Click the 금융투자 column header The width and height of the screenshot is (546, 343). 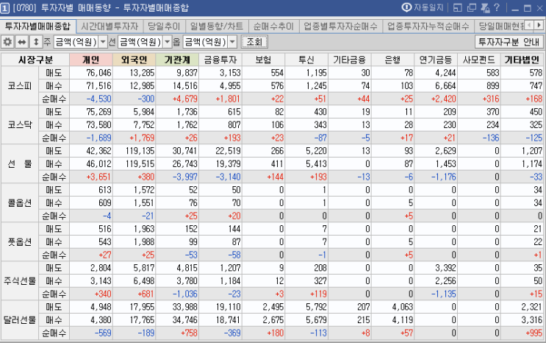[220, 60]
